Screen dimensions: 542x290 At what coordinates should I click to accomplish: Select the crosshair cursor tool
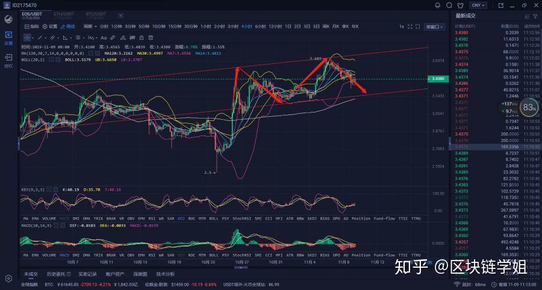pyautogui.click(x=27, y=37)
